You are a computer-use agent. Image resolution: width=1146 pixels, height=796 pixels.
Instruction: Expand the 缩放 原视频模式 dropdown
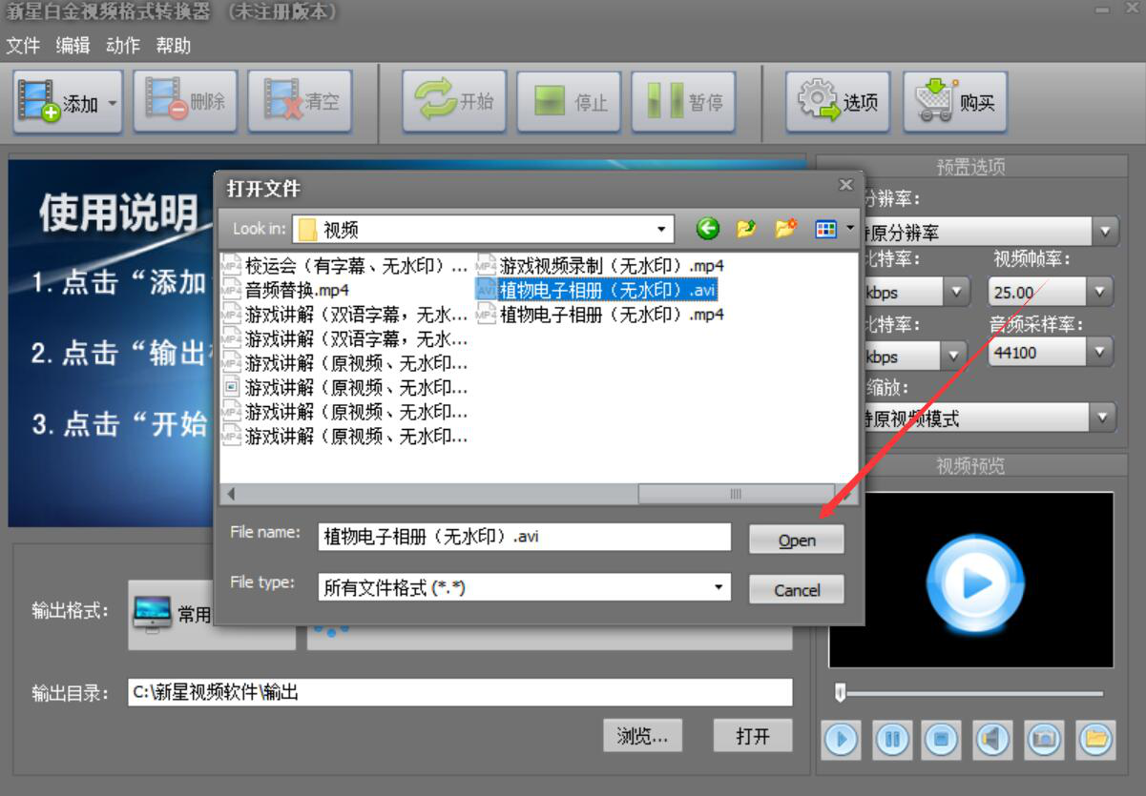(x=1105, y=418)
